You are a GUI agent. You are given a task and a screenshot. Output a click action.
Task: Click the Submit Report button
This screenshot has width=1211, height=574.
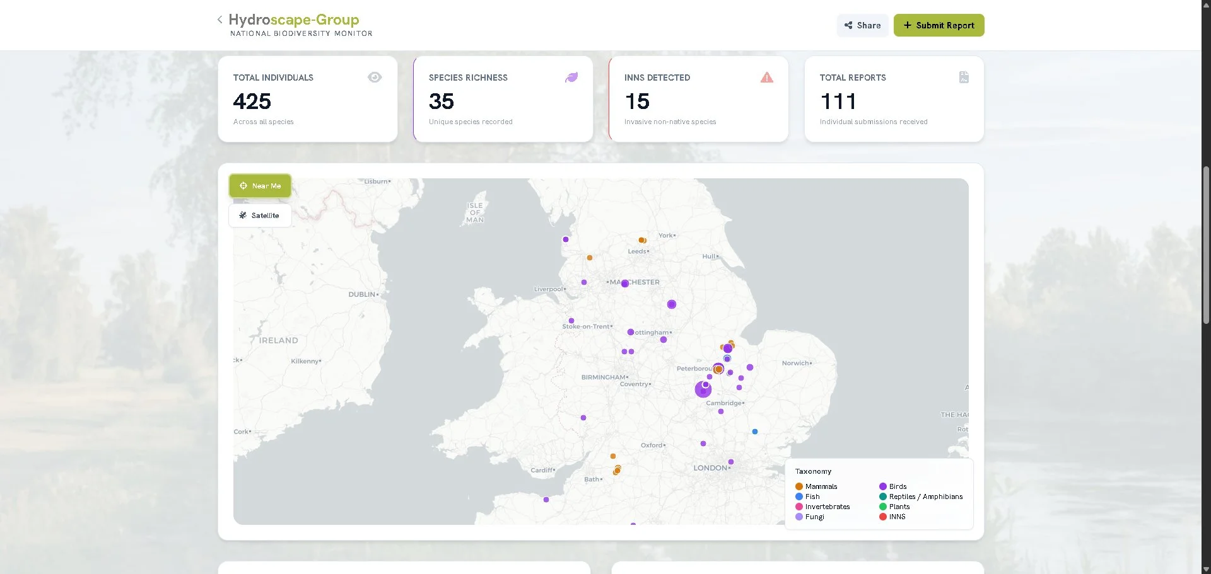pos(939,25)
